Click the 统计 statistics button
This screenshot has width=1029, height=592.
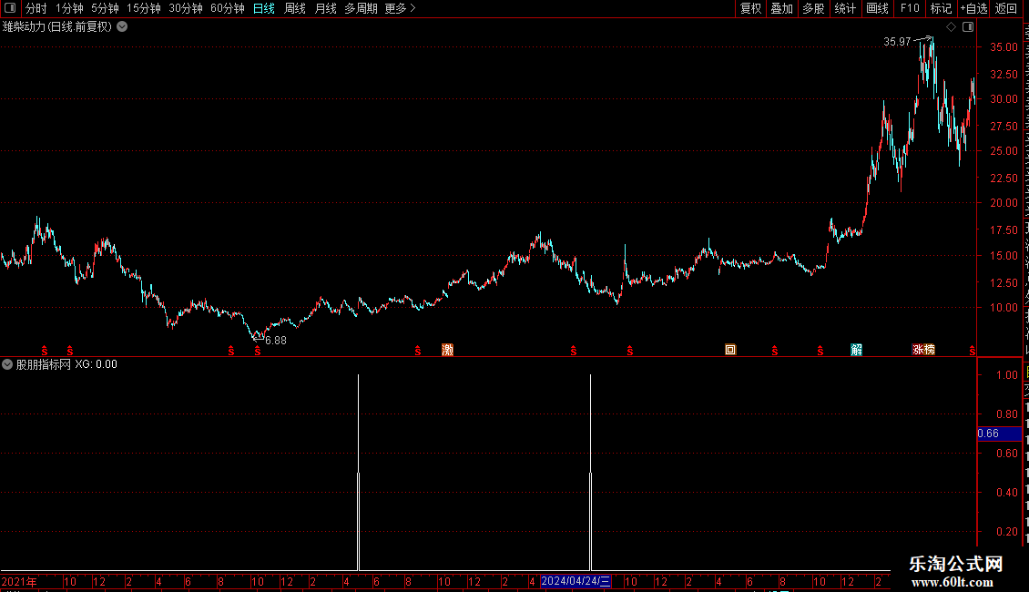pos(844,8)
